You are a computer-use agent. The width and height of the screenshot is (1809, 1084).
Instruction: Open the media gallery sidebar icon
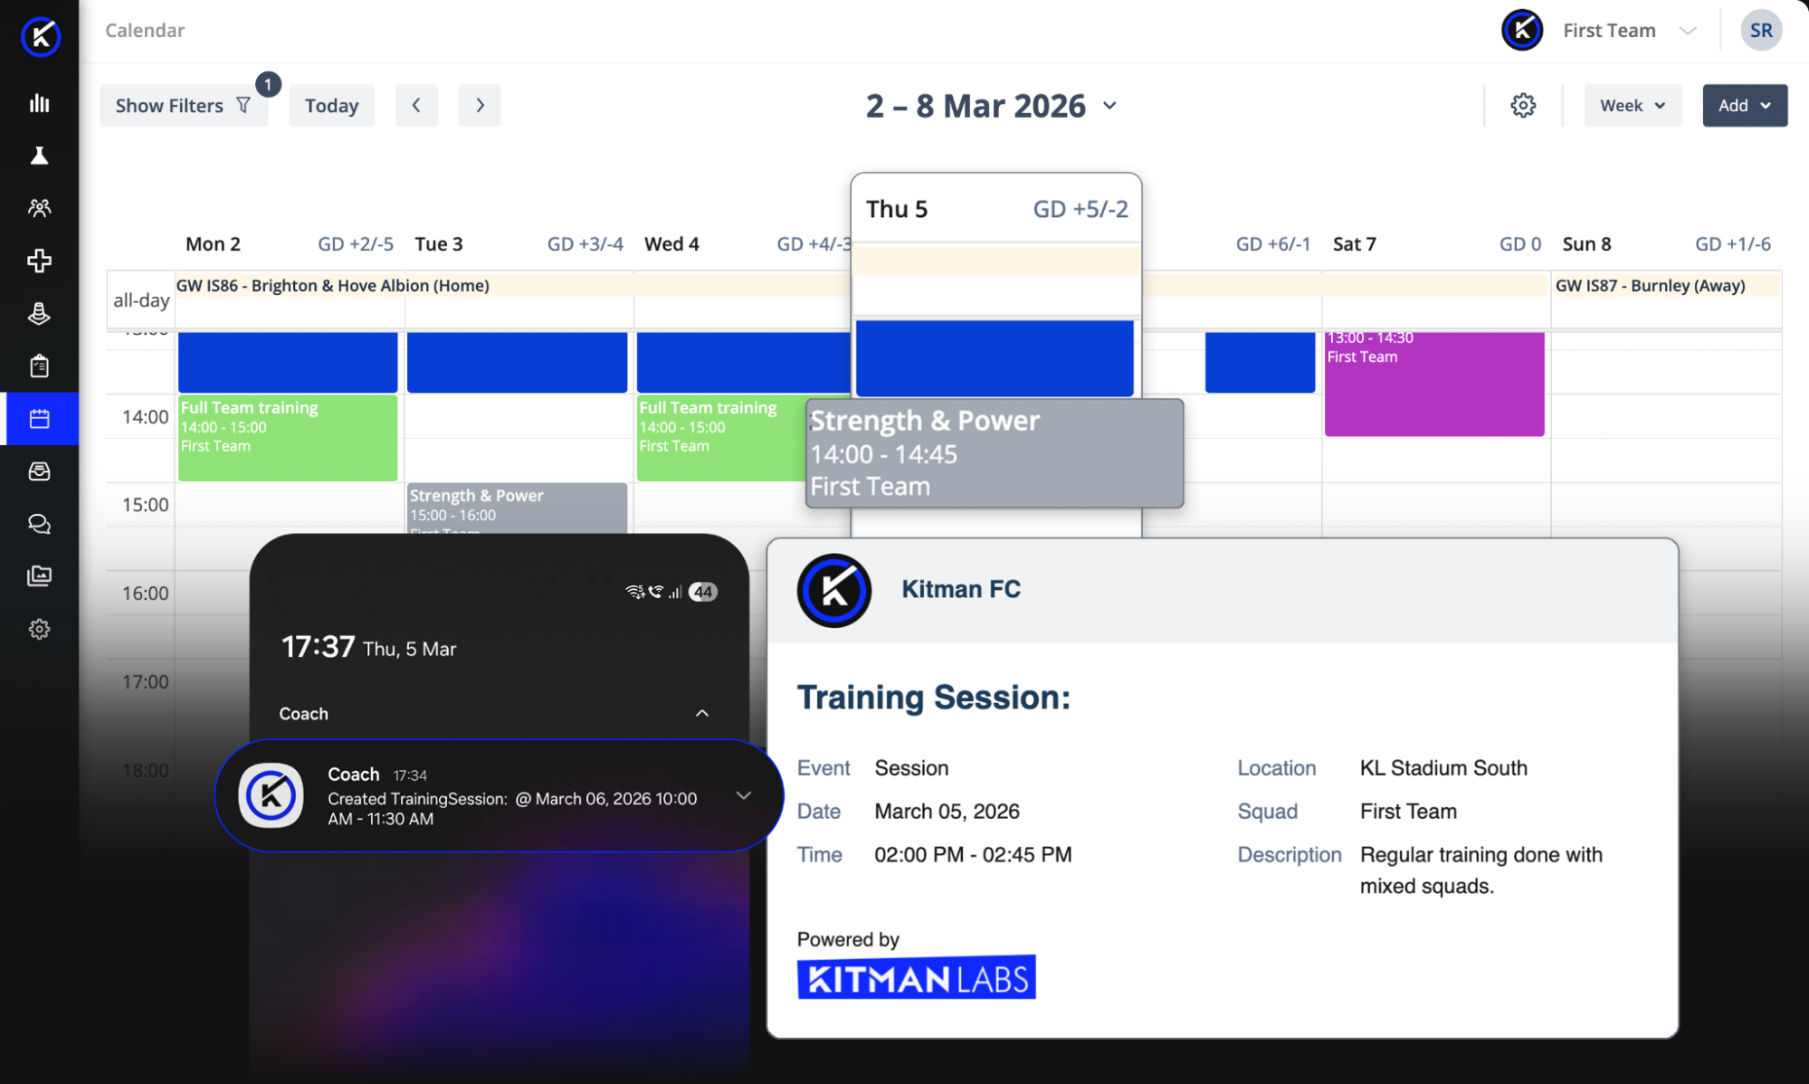(x=39, y=576)
